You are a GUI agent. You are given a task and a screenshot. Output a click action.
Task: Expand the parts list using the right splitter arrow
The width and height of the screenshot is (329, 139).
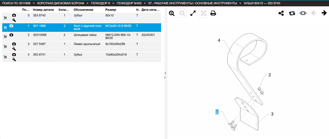click(165, 77)
